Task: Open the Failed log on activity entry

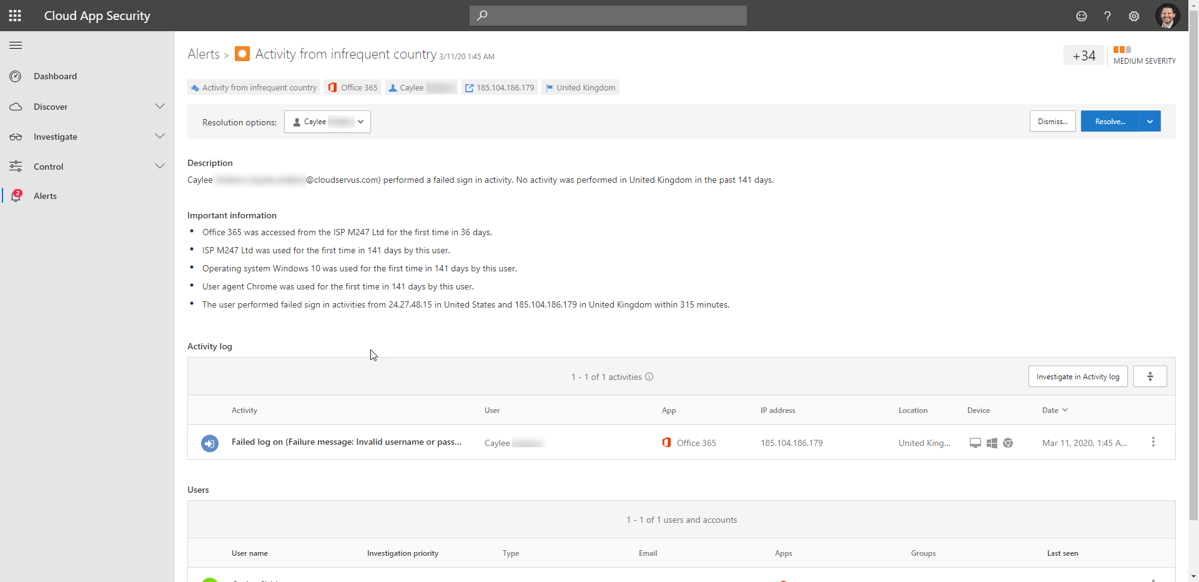Action: [347, 442]
